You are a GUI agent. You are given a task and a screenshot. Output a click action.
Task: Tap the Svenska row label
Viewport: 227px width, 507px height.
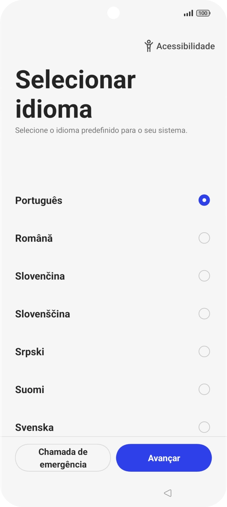click(34, 427)
